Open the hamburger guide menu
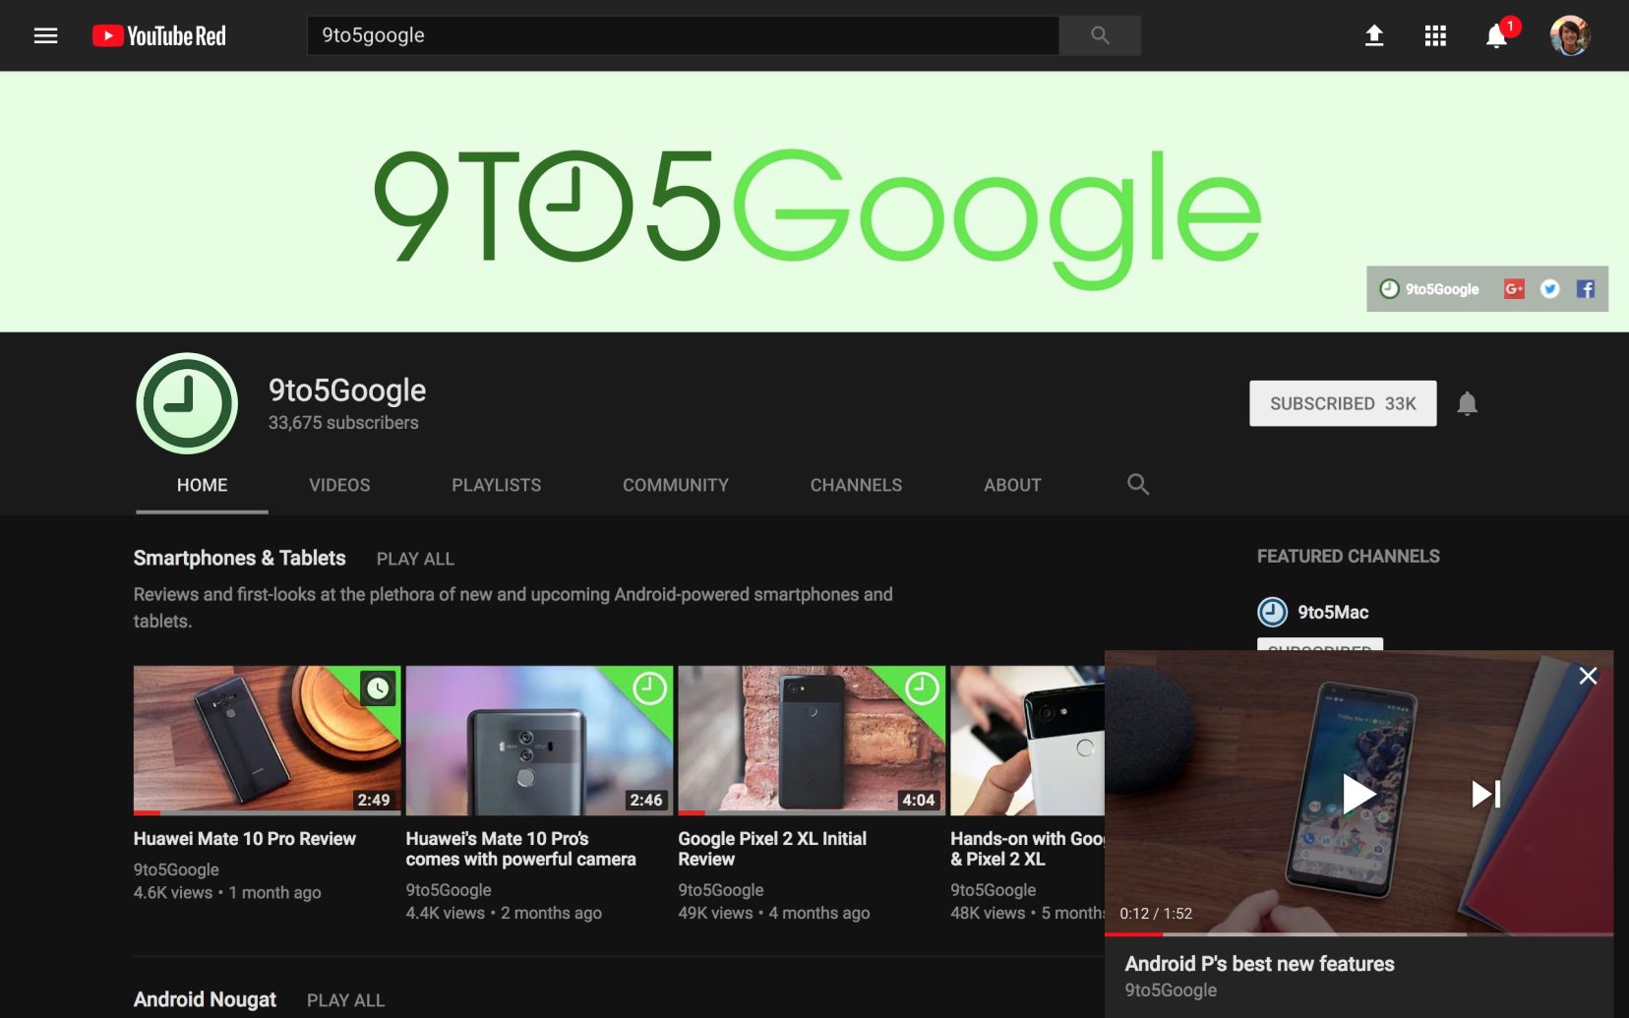The image size is (1629, 1018). [45, 36]
